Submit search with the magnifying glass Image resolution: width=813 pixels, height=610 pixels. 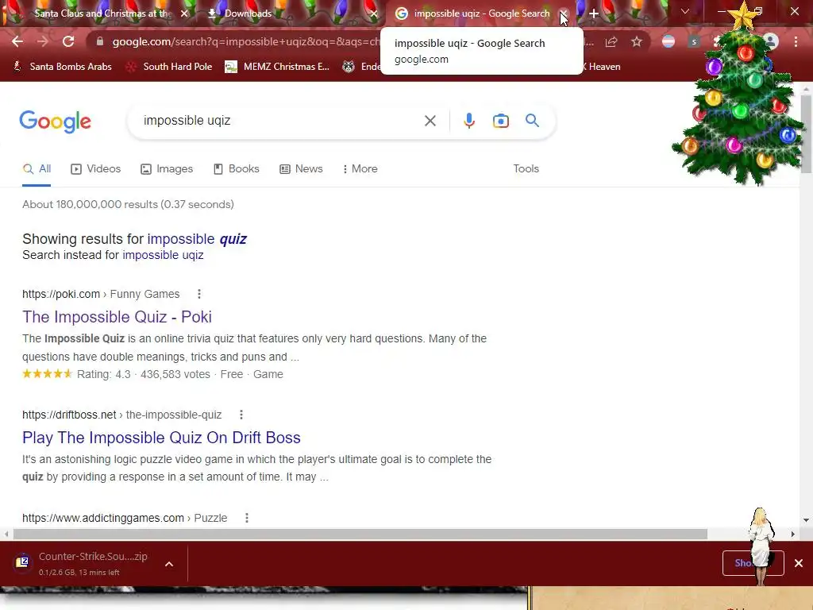click(532, 121)
